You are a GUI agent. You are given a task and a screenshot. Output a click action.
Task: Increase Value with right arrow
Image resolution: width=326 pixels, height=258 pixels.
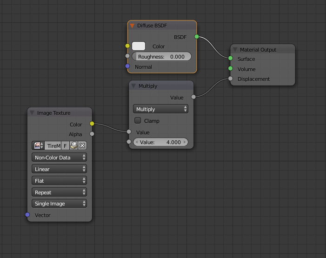click(185, 142)
